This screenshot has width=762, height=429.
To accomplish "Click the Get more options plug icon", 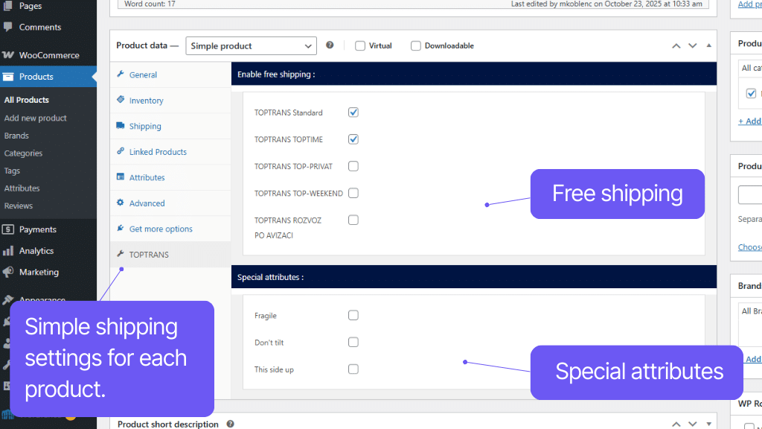I will click(x=121, y=228).
